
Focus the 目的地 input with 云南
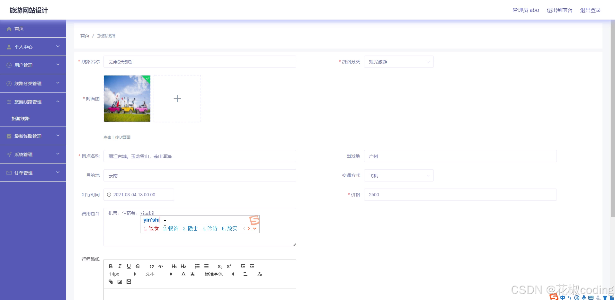[200, 175]
